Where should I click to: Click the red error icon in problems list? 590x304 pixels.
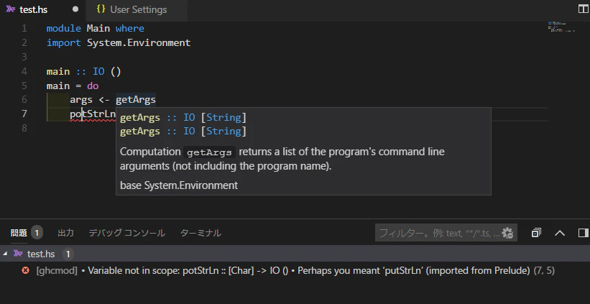pos(26,270)
